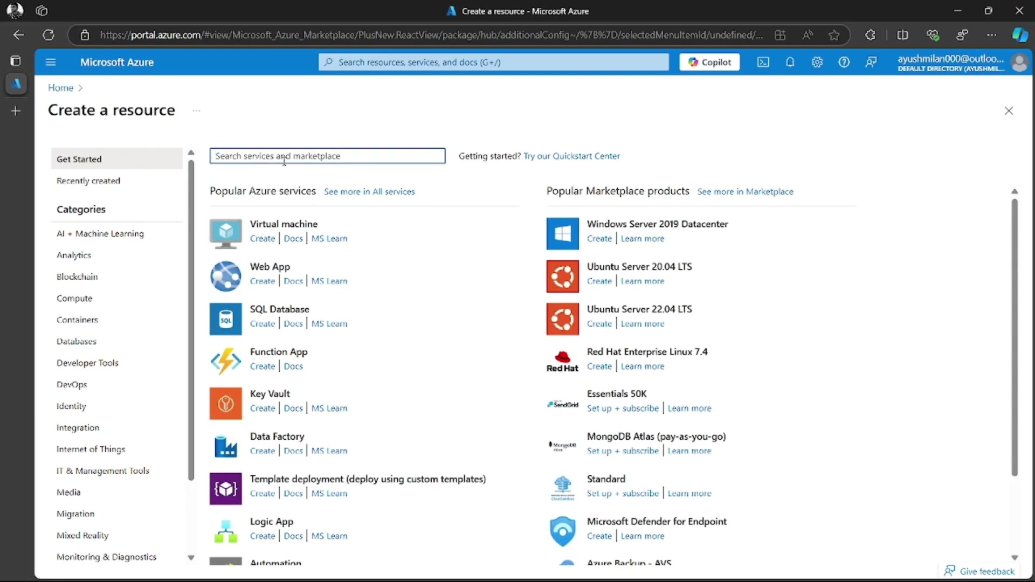The height and width of the screenshot is (582, 1035).
Task: Expand the ellipsis next to Create a resource
Action: 196,110
